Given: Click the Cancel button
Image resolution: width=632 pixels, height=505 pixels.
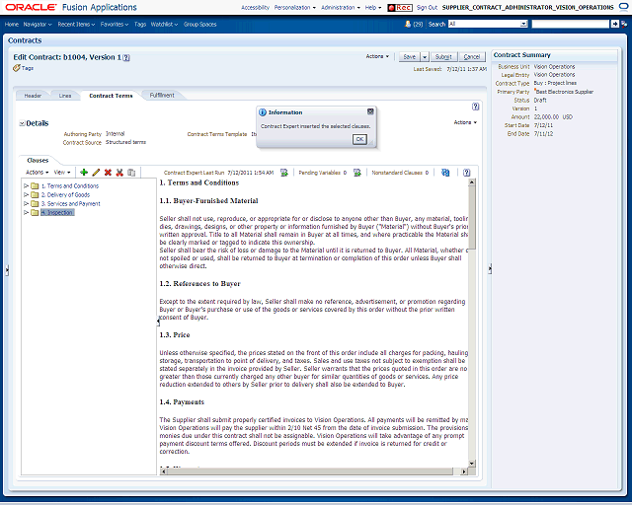Looking at the screenshot, I should tap(472, 57).
